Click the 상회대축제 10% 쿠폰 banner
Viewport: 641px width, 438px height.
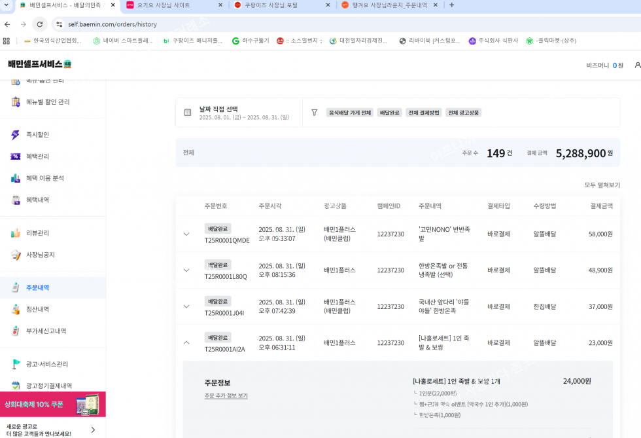pos(52,405)
